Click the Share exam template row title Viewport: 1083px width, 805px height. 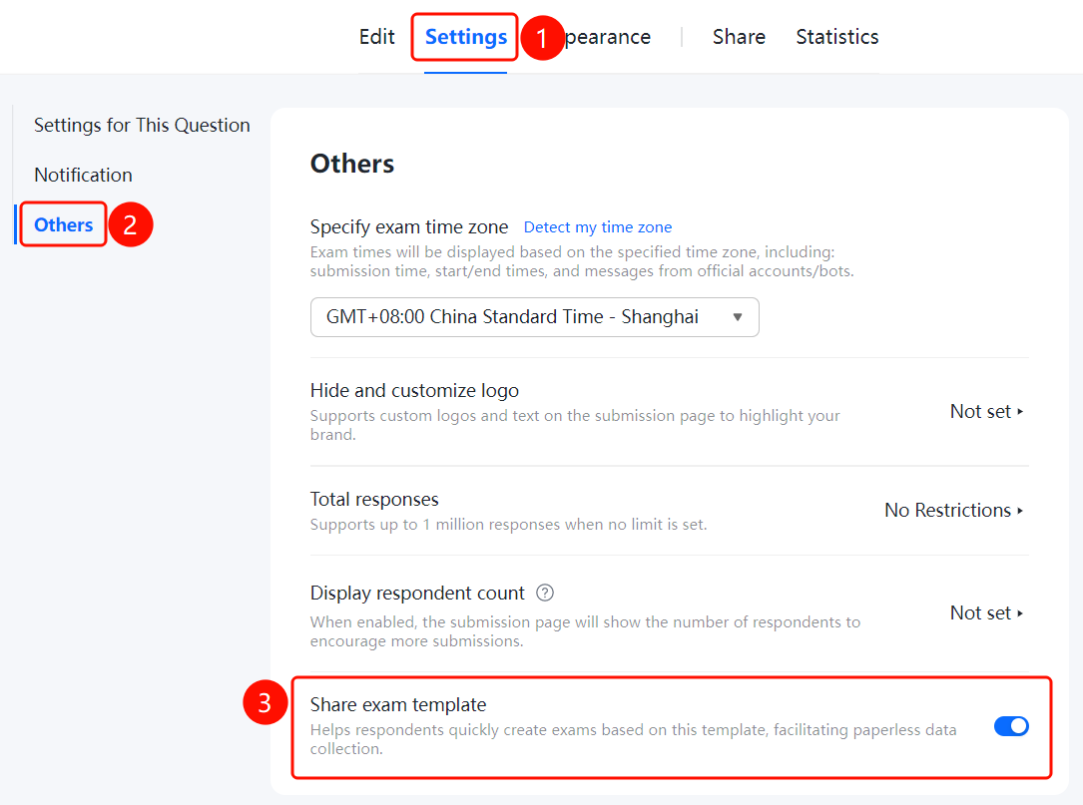[x=398, y=705]
